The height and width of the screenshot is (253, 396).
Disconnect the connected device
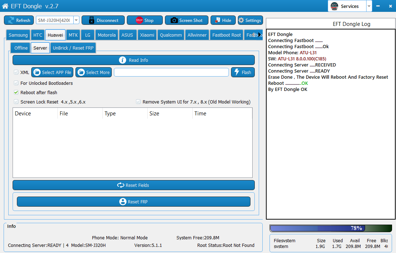coord(103,20)
